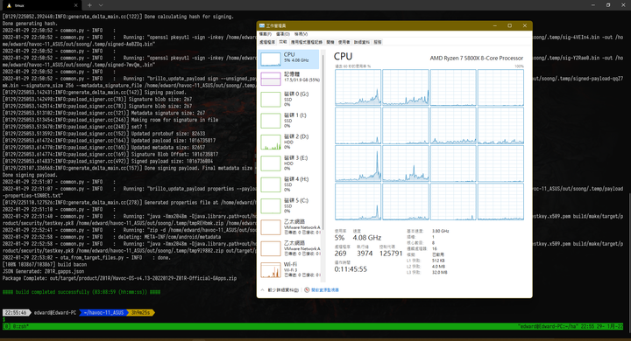This screenshot has width=631, height=341.
Task: Select the CPU performance item in sidebar
Action: 288,59
